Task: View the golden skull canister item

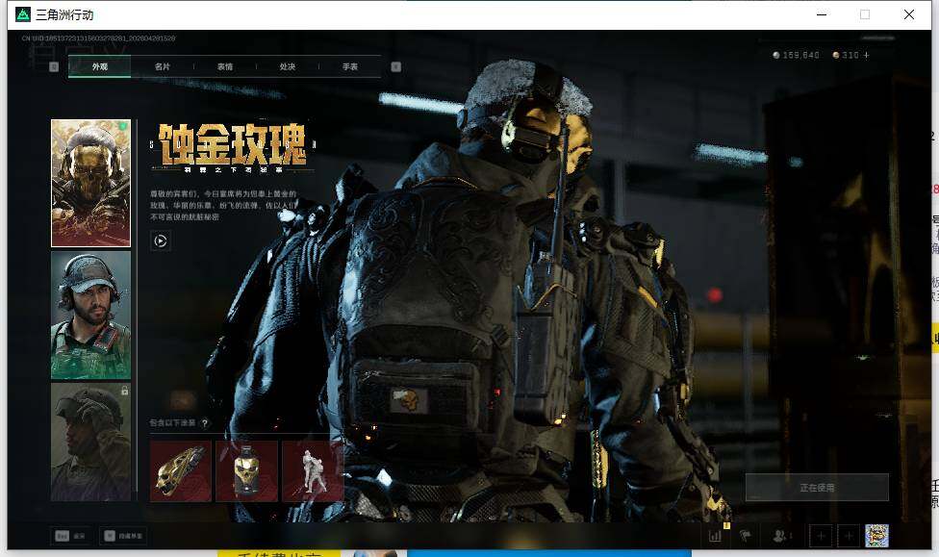Action: pos(246,470)
